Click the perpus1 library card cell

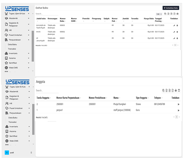click(59, 110)
